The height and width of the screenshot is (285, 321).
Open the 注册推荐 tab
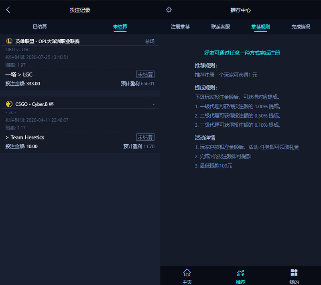(x=180, y=26)
